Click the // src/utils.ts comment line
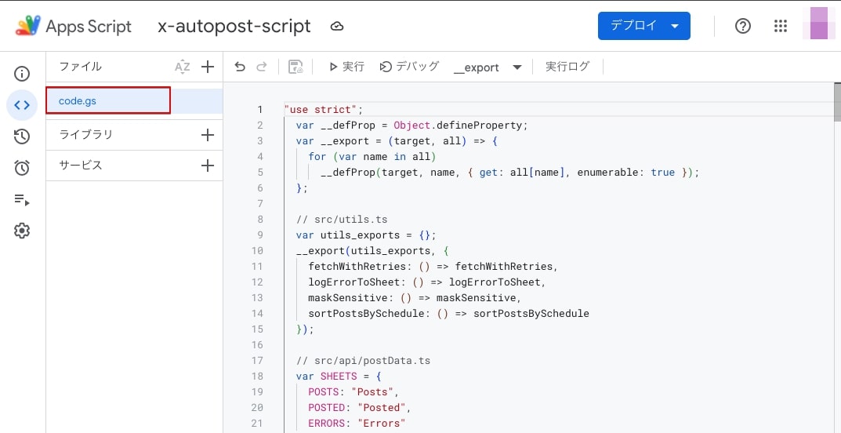Image resolution: width=841 pixels, height=433 pixels. click(x=342, y=220)
